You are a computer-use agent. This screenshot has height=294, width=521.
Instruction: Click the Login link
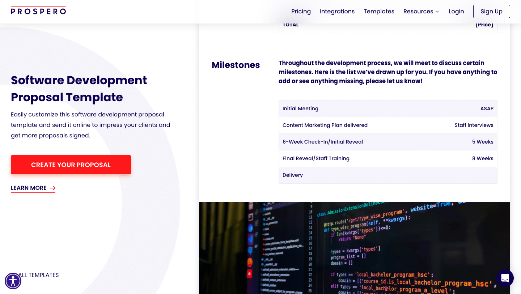(456, 12)
